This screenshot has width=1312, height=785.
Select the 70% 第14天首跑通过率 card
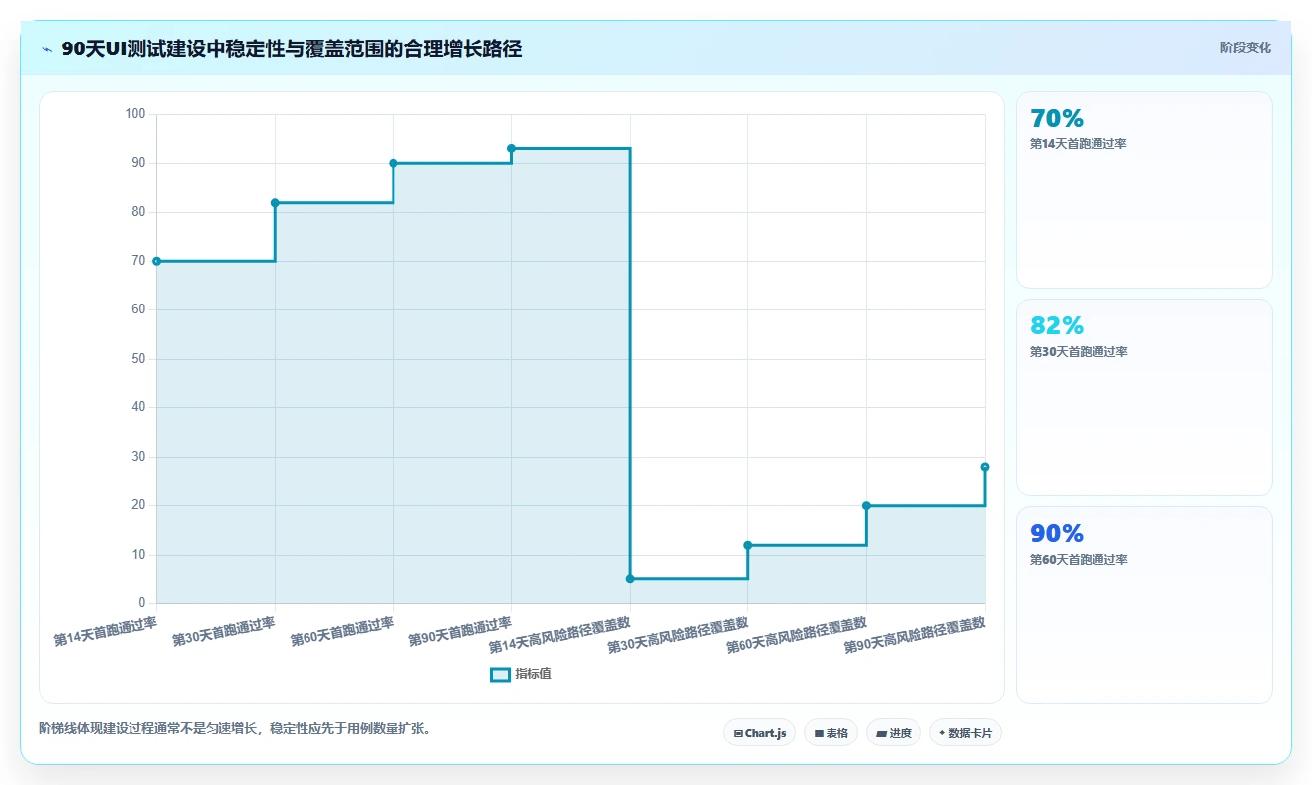1144,190
